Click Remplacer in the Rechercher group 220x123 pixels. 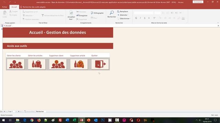tap(123, 11)
